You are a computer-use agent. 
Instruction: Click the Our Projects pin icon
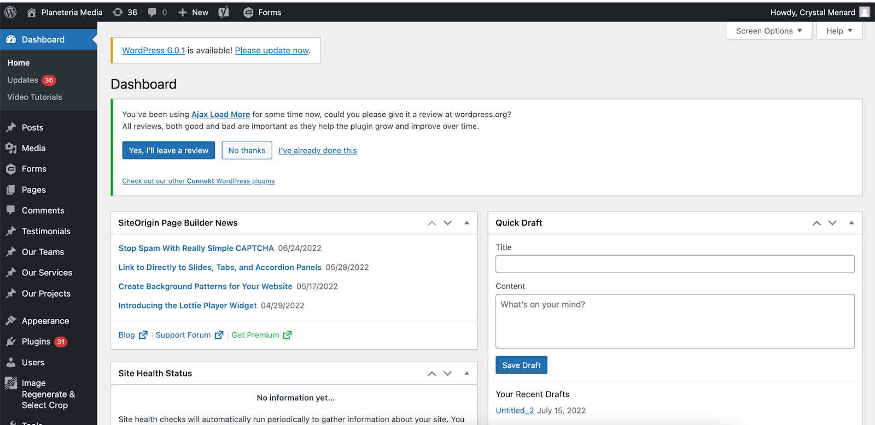tap(11, 293)
